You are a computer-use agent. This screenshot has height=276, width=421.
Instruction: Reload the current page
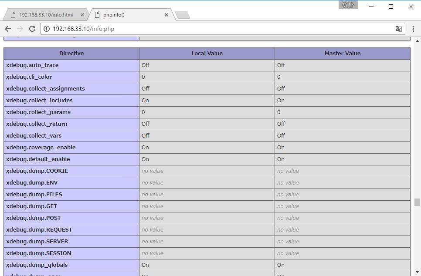coord(32,29)
